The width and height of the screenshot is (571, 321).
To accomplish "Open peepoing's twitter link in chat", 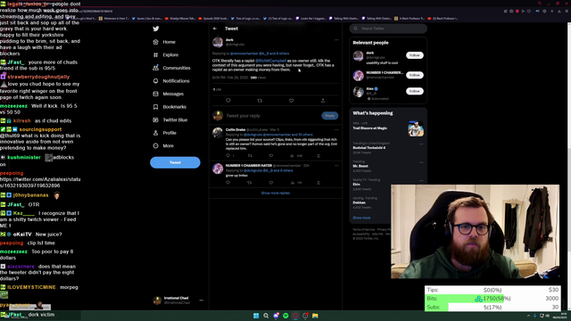I will (x=40, y=182).
